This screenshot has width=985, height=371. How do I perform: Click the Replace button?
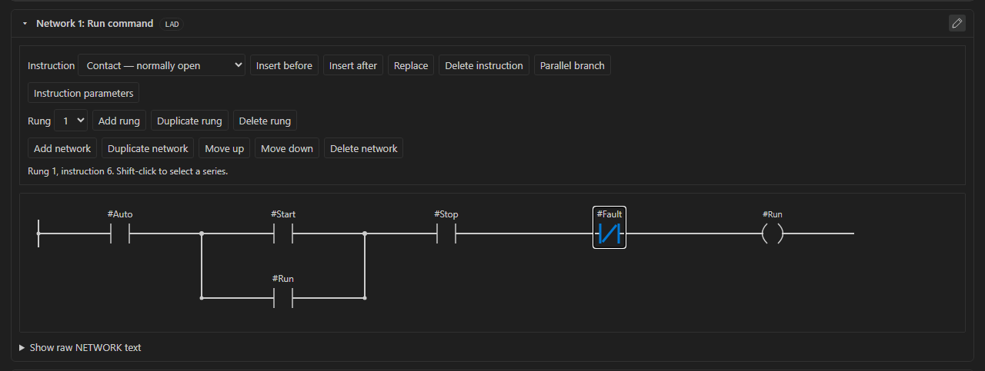(x=411, y=65)
